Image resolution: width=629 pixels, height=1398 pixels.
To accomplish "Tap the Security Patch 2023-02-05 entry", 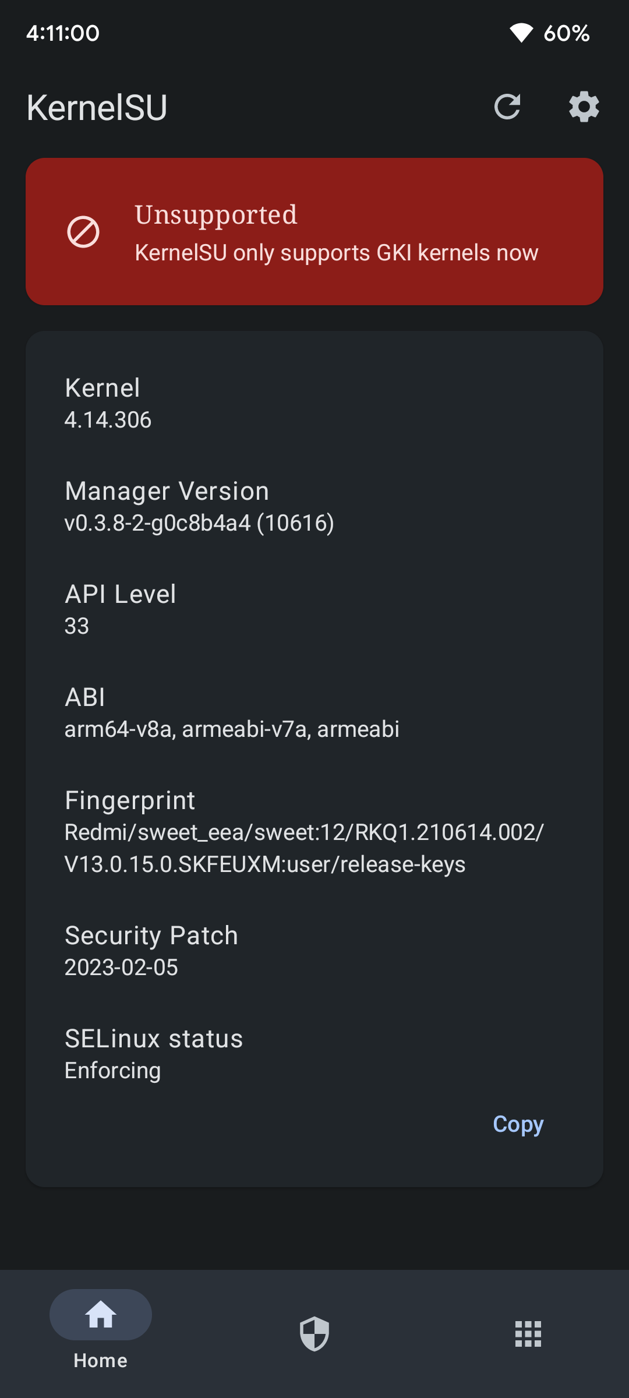I will tap(151, 951).
